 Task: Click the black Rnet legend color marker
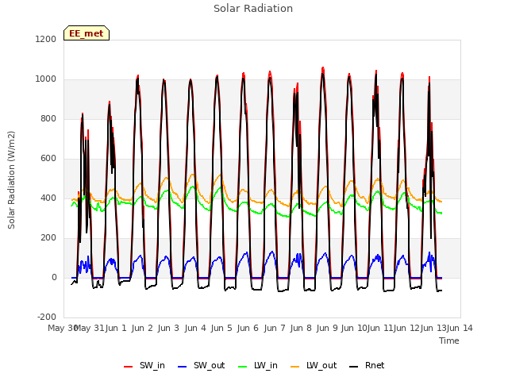coord(354,367)
